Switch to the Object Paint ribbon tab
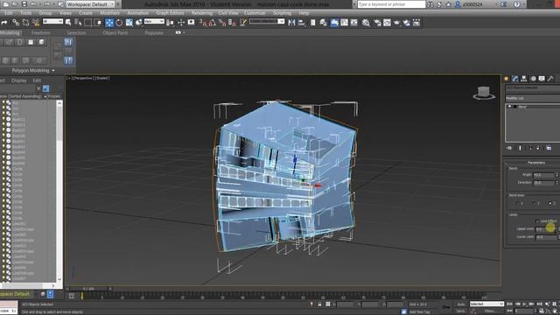Screen dimensions: 560x315 click(x=115, y=32)
